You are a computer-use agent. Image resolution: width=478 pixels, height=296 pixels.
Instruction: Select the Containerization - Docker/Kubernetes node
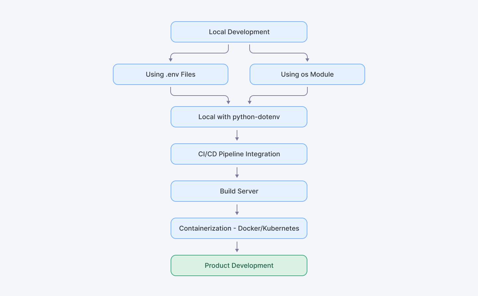point(239,228)
